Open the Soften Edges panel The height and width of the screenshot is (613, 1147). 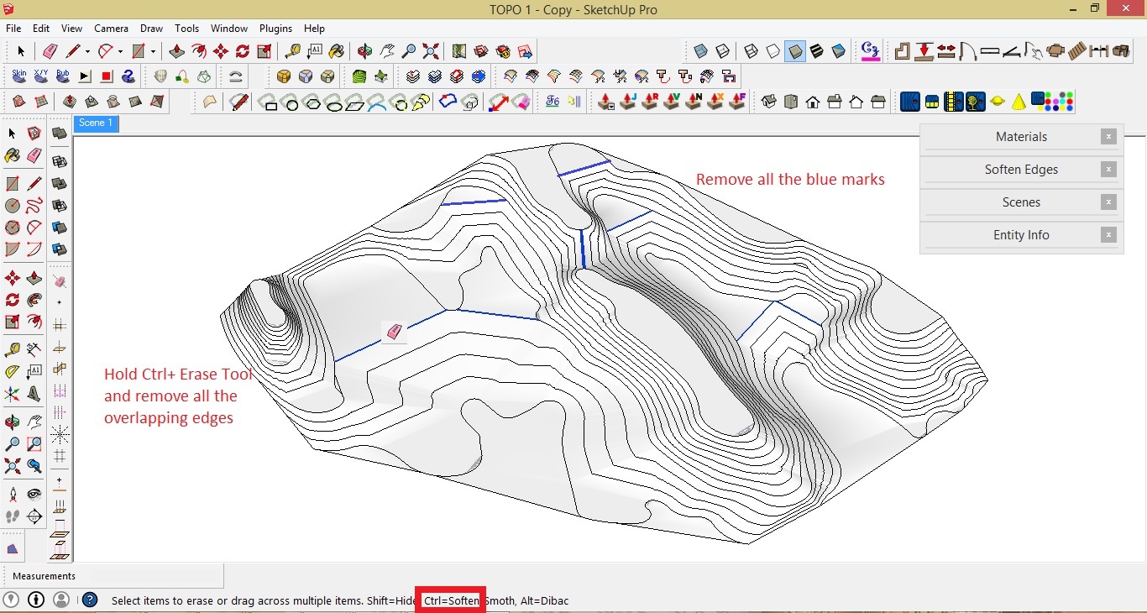(1021, 169)
